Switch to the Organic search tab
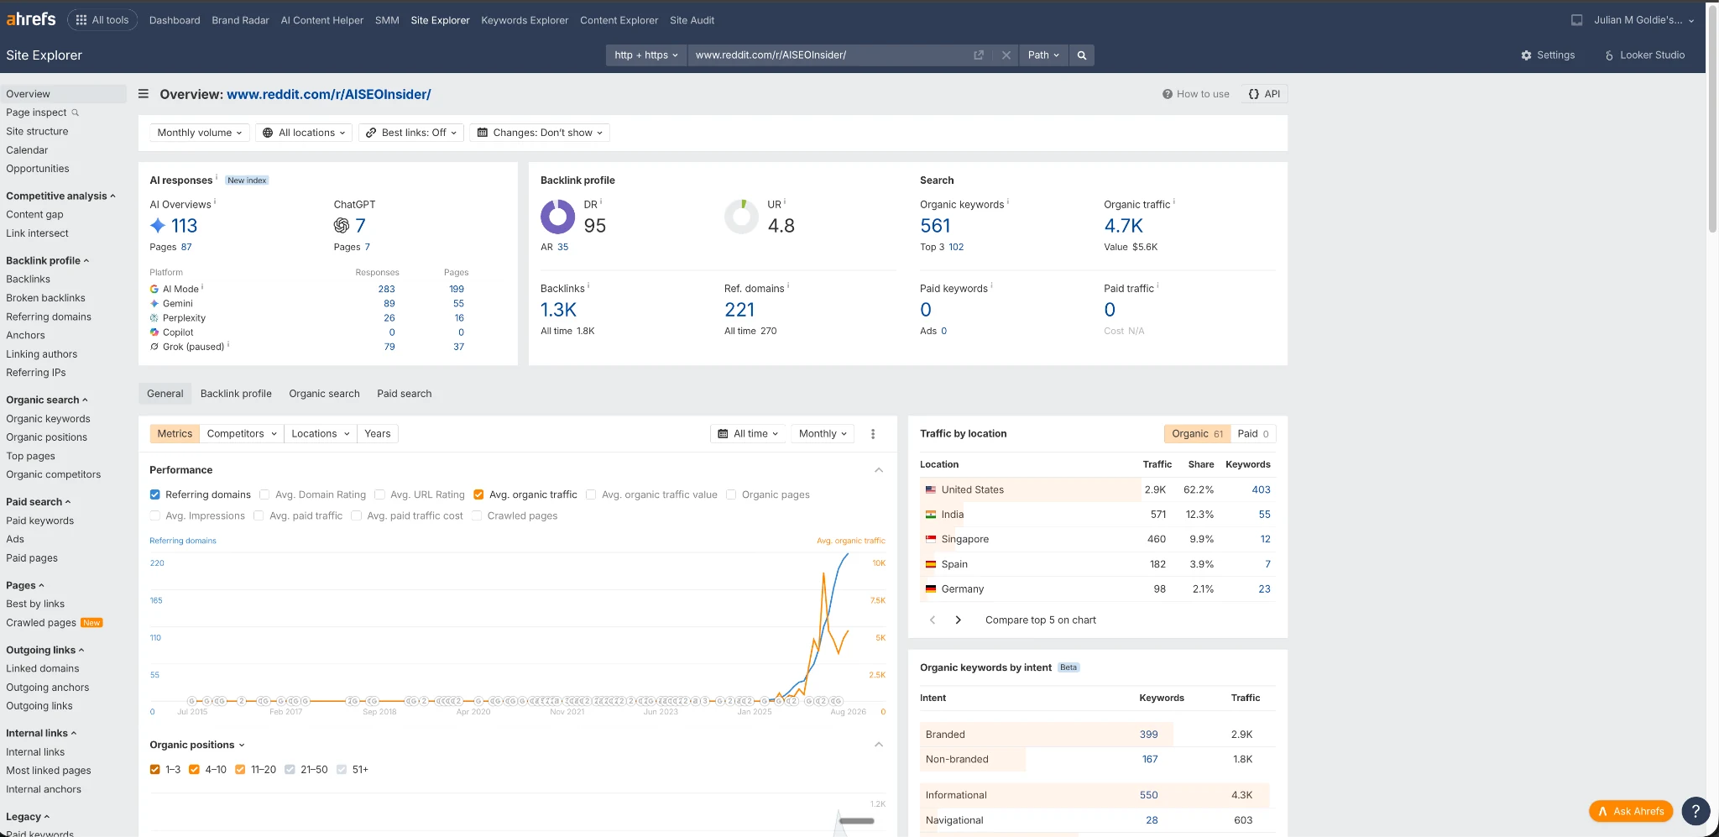This screenshot has width=1719, height=837. coord(324,394)
